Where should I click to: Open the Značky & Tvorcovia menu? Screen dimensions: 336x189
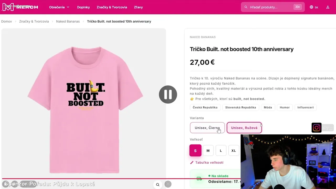112,7
